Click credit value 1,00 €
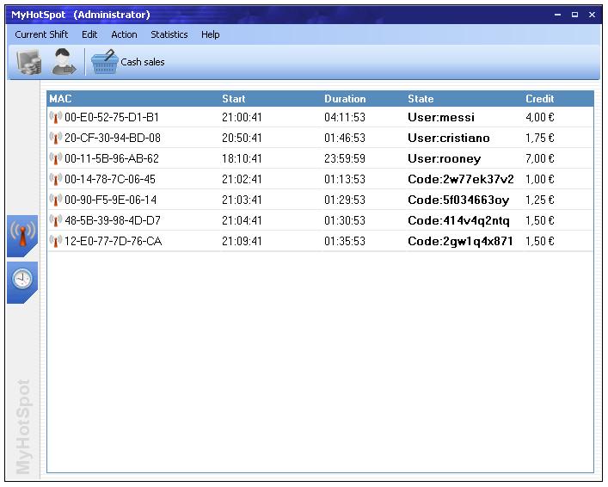Image resolution: width=608 pixels, height=487 pixels. click(x=540, y=179)
